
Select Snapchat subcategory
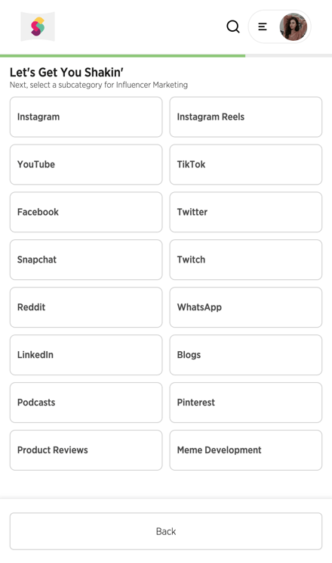click(x=86, y=260)
